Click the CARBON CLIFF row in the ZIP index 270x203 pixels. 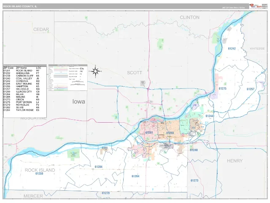point(22,76)
